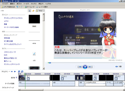This screenshot has height=91, width=125.
Task: Click the Next frame button in preview
Action: [90, 67]
